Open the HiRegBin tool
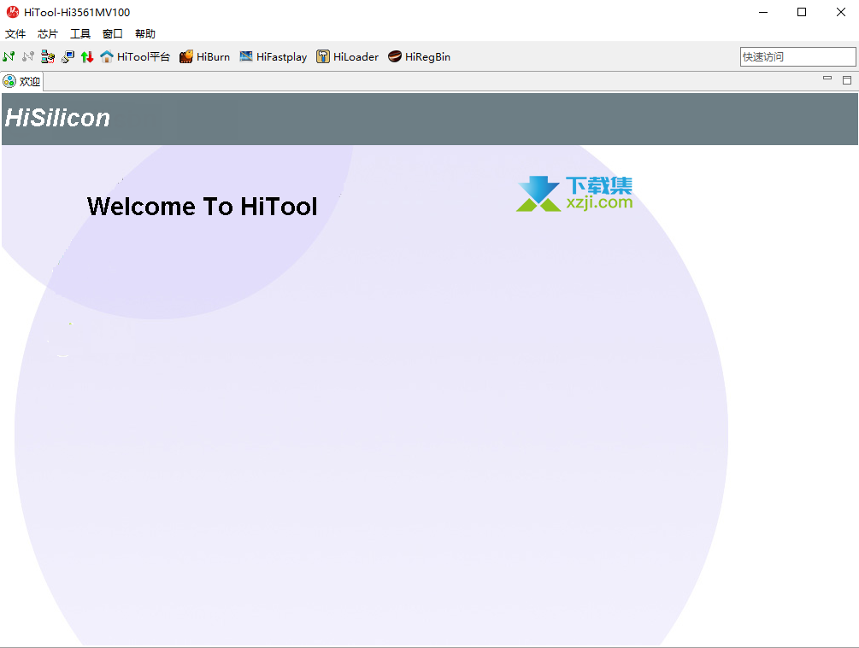 [419, 56]
